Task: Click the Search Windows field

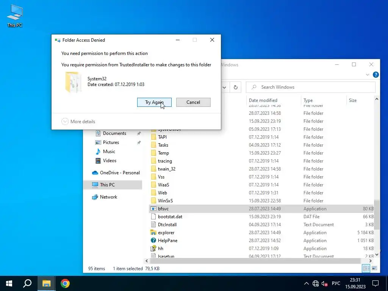Action: coord(311,87)
